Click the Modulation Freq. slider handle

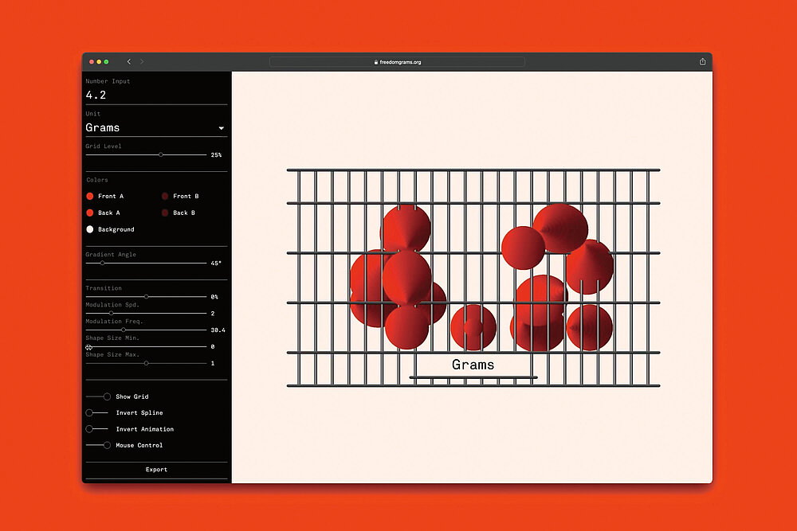click(x=123, y=330)
